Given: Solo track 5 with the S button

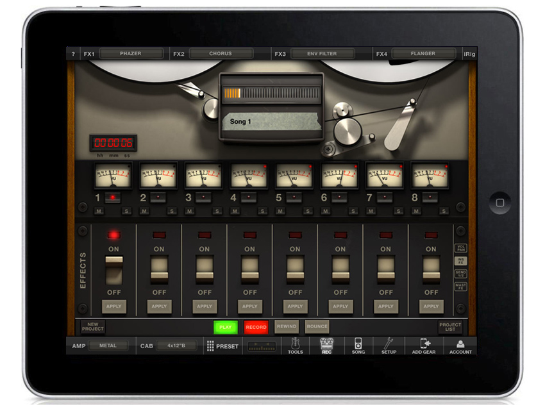Looking at the screenshot, I should click(x=308, y=211).
